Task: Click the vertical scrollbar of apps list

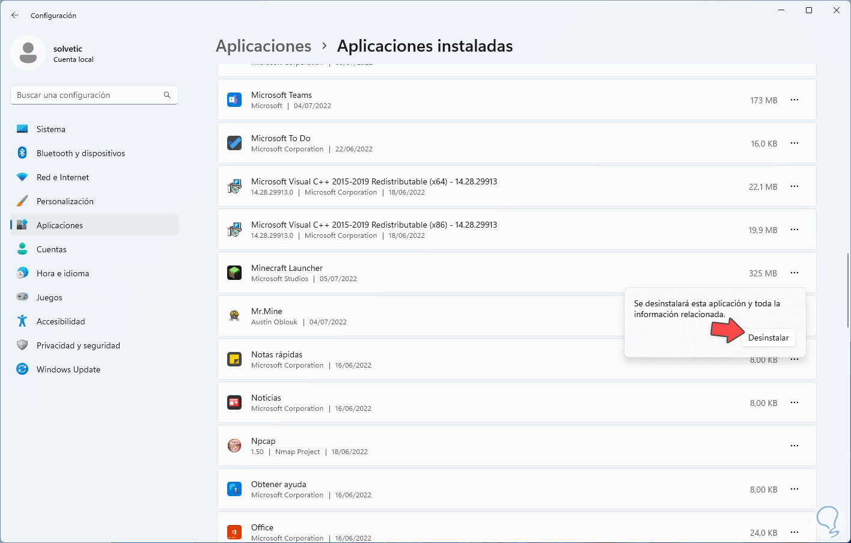Action: [847, 290]
